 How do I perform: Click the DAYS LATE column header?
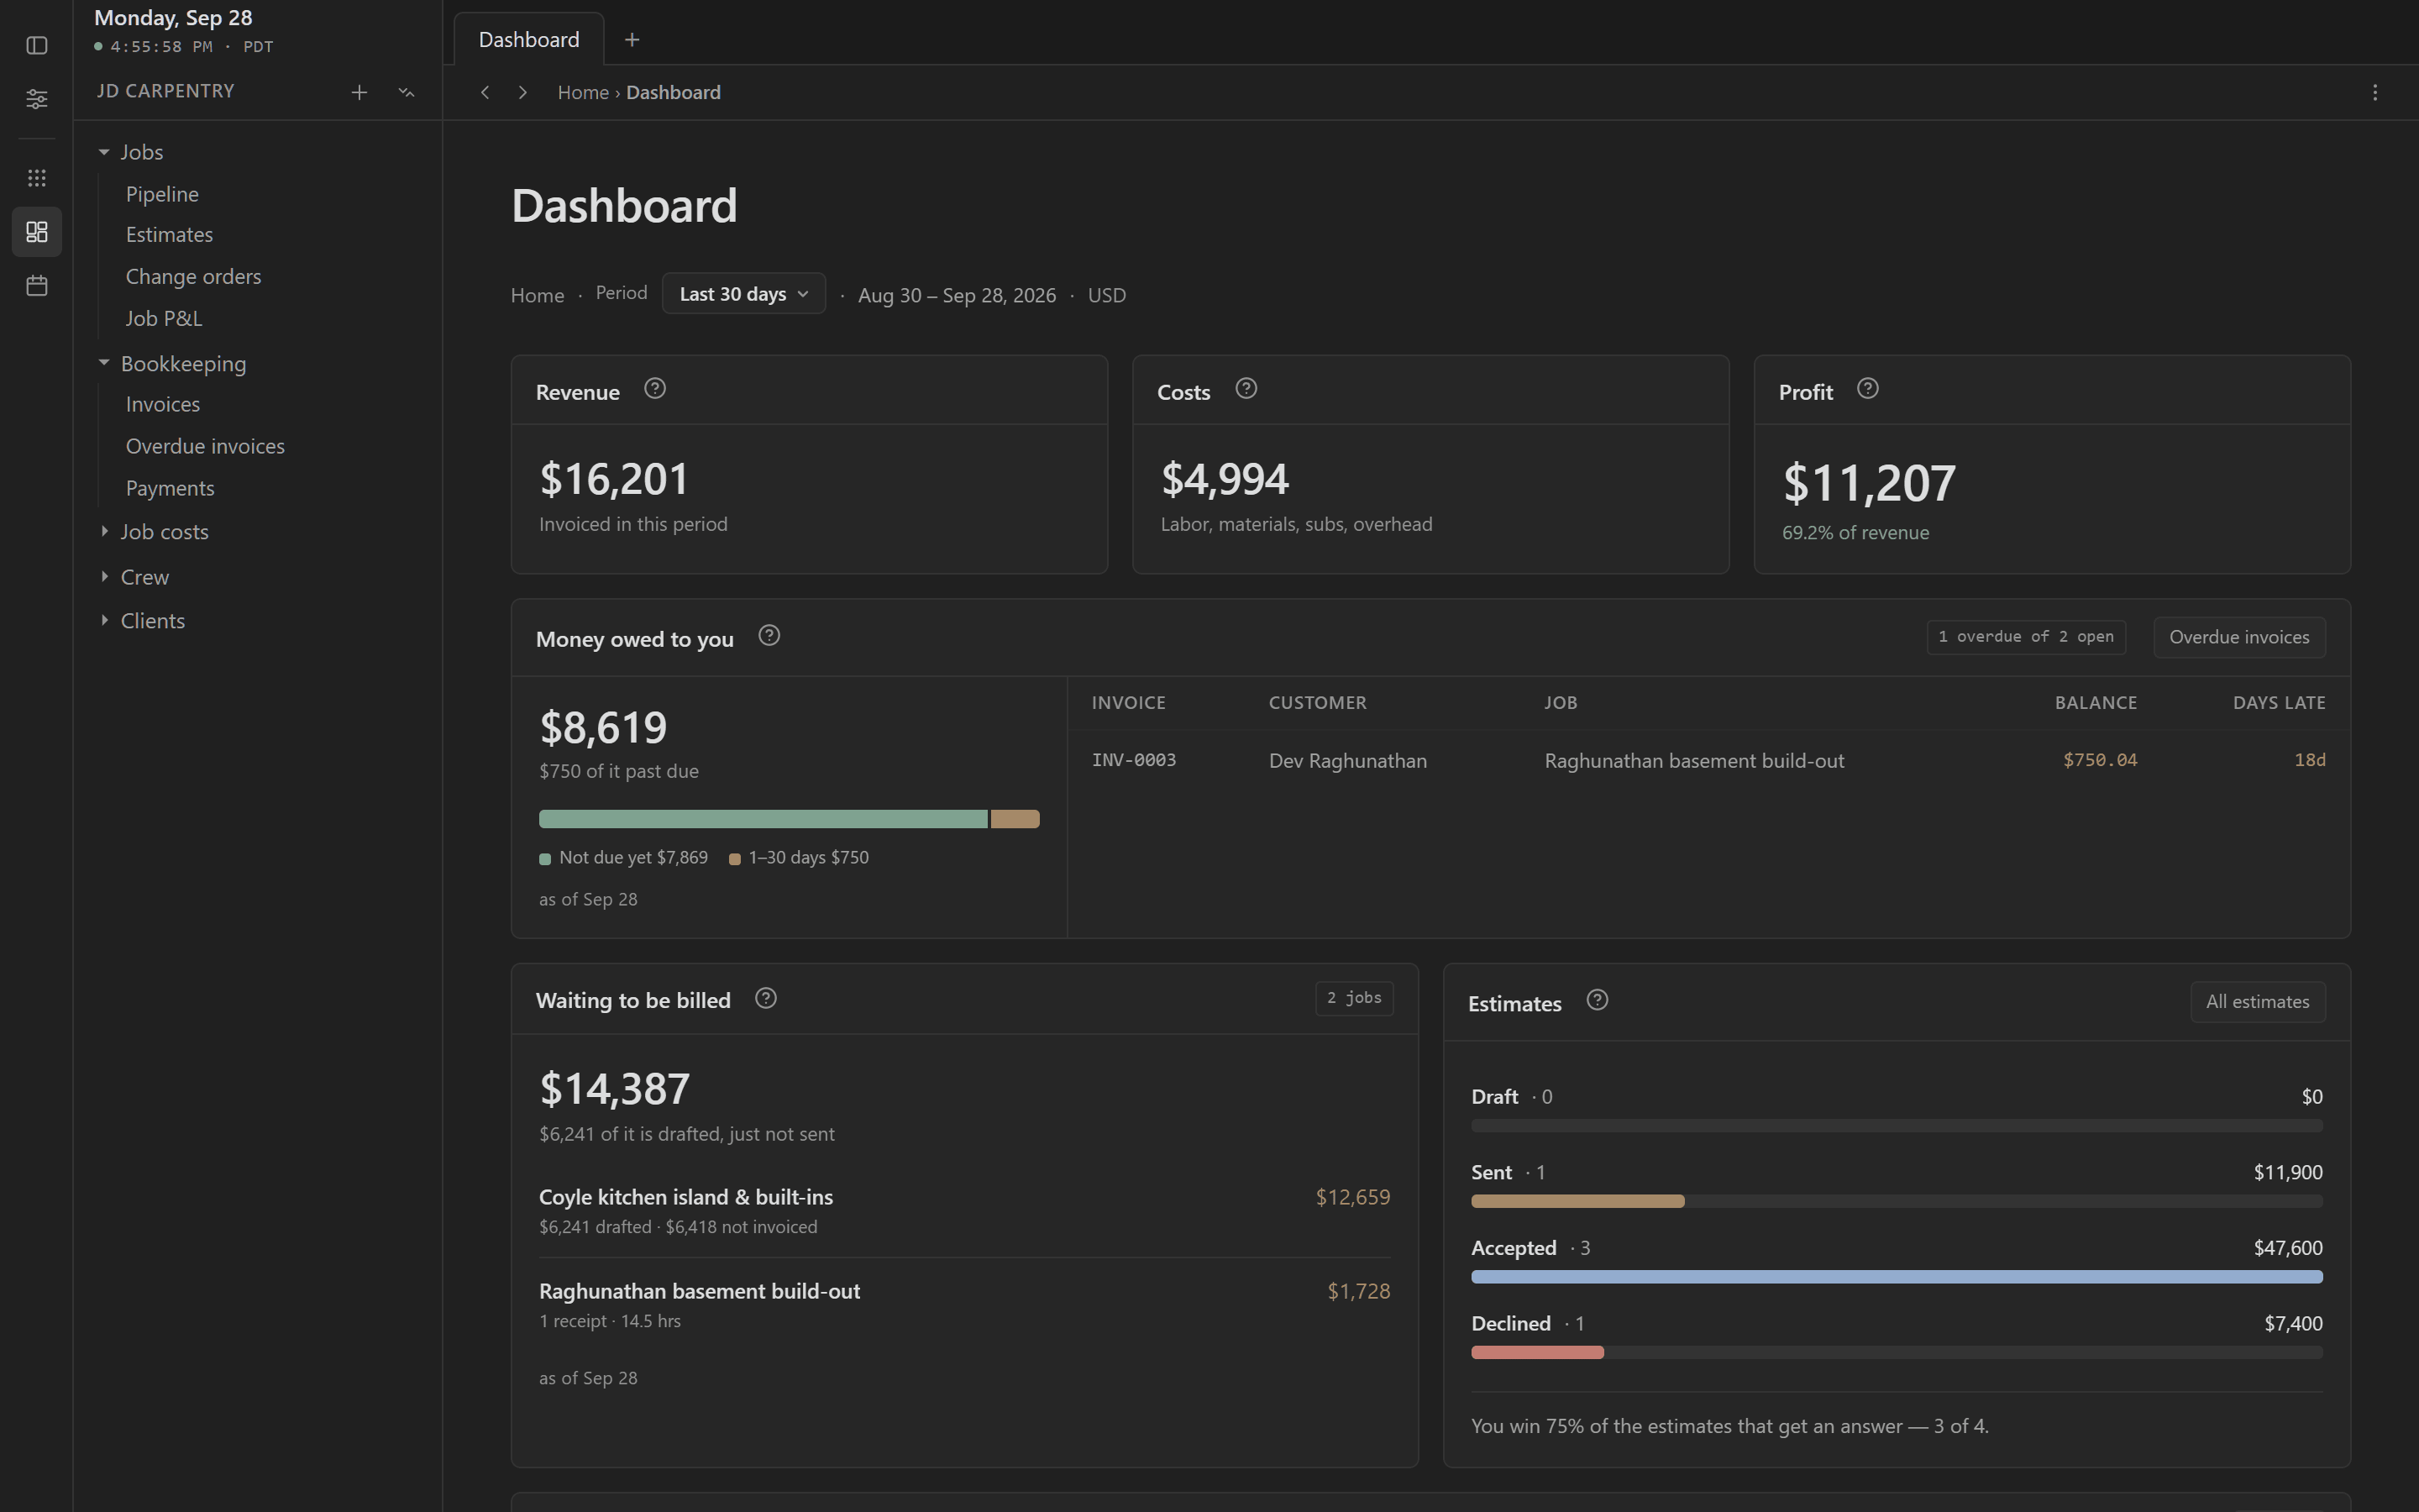(2279, 703)
